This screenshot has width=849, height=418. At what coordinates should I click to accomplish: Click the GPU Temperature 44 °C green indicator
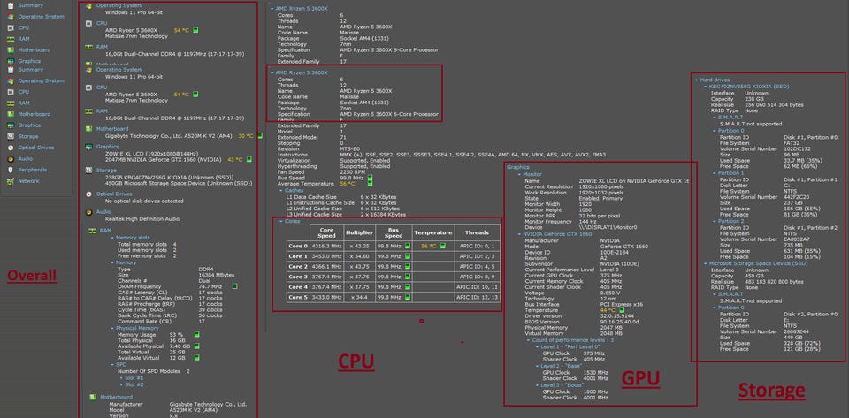point(622,310)
